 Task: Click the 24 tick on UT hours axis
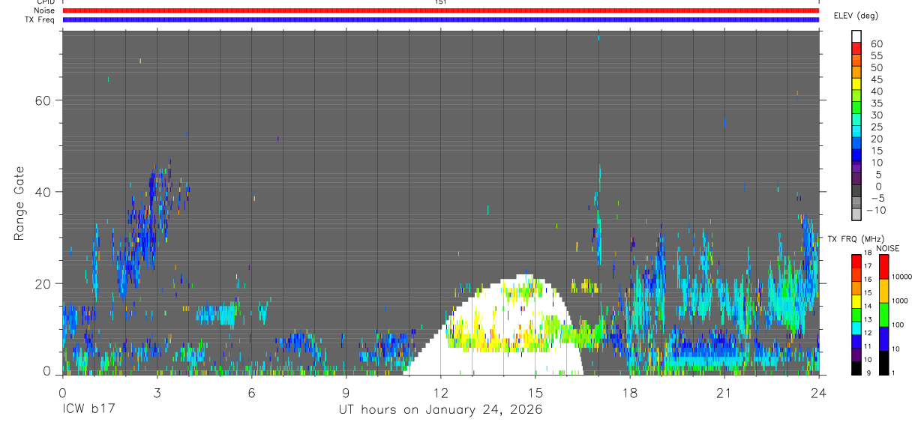pyautogui.click(x=818, y=394)
